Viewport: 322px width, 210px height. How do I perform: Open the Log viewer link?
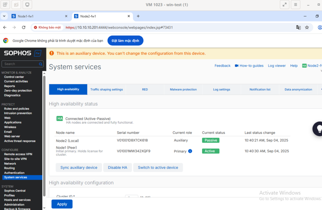coord(276,66)
